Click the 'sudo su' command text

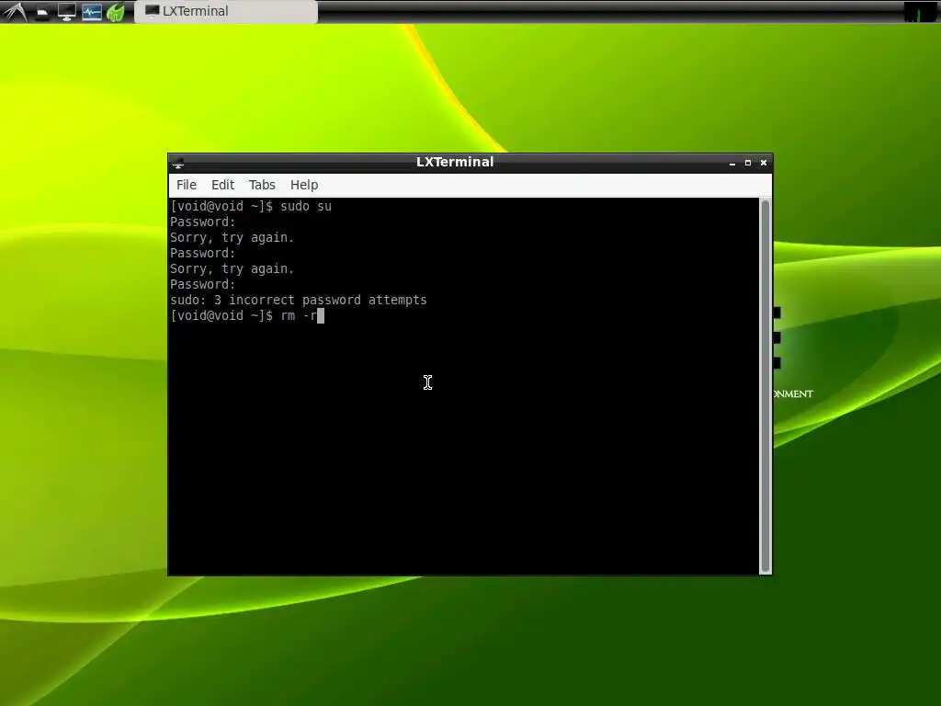(306, 207)
